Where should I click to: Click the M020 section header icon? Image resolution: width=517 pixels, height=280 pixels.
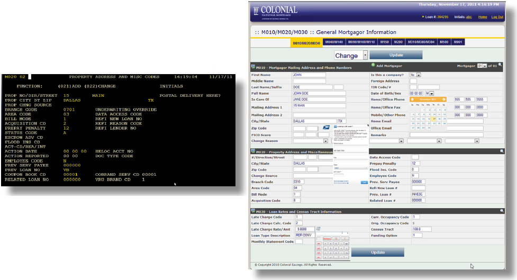pos(253,151)
